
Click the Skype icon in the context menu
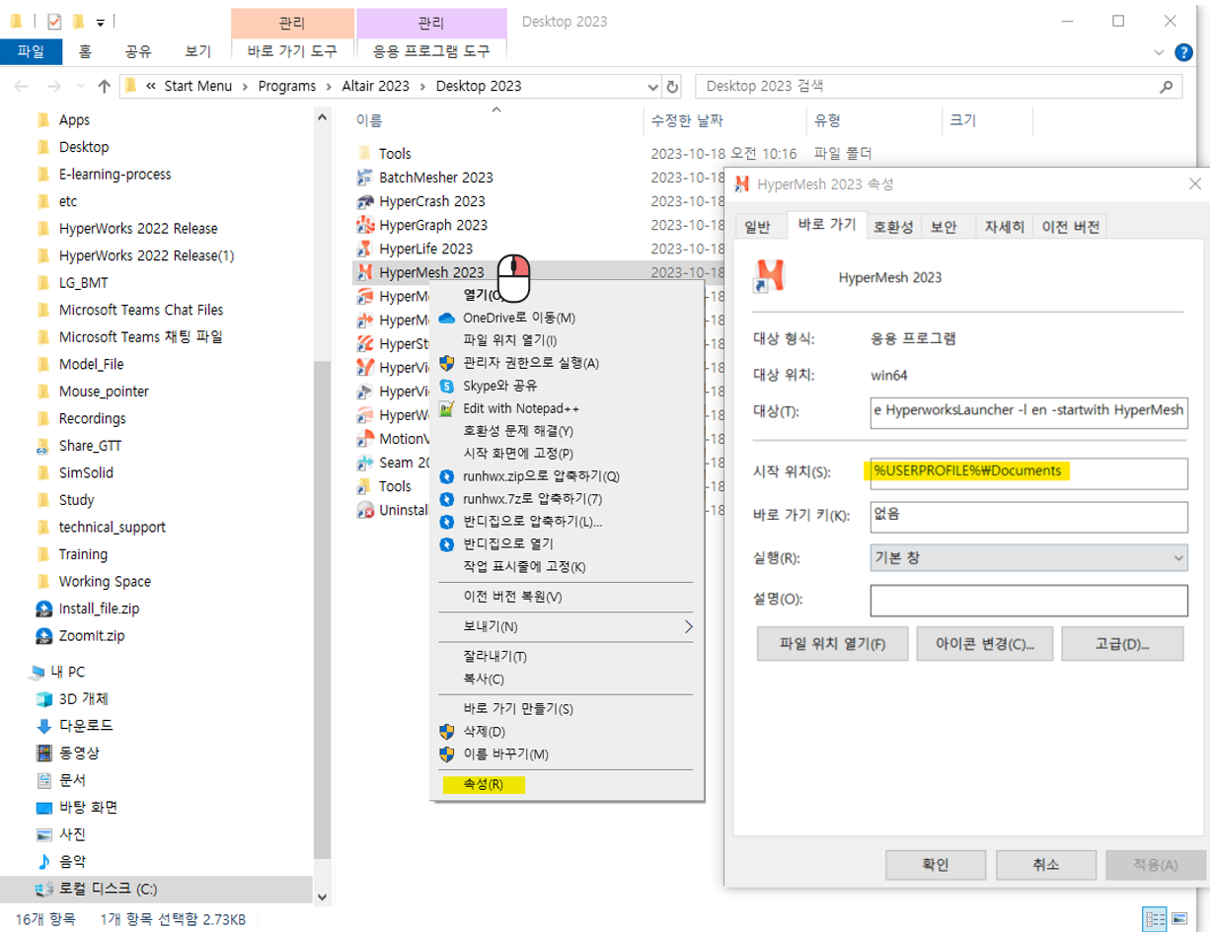point(446,386)
